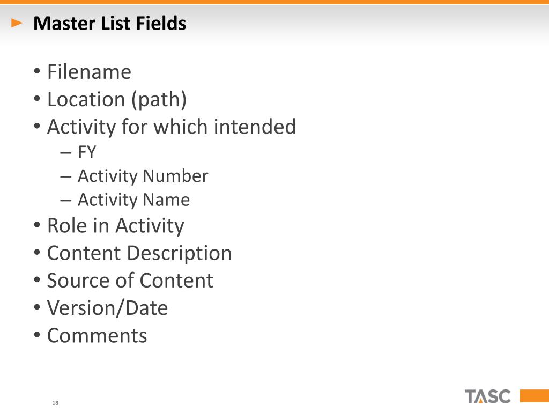Click the bullet dot before Filename
Screen dimensions: 549x412
[37, 71]
